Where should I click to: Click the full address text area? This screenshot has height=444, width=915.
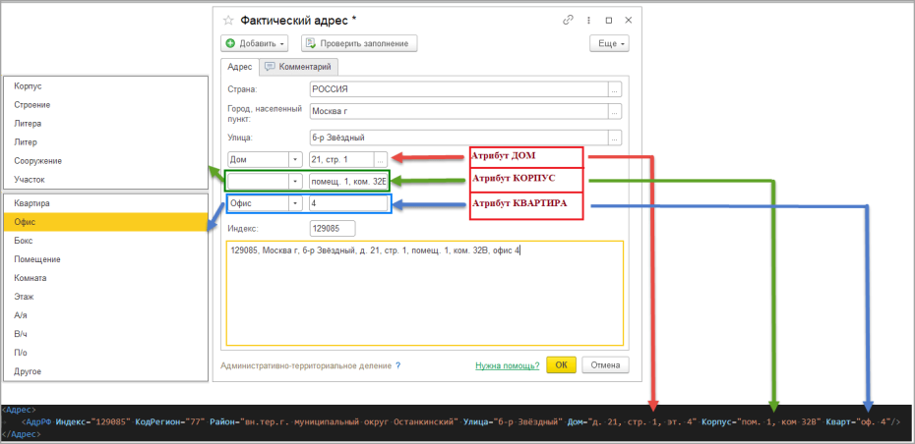[425, 293]
